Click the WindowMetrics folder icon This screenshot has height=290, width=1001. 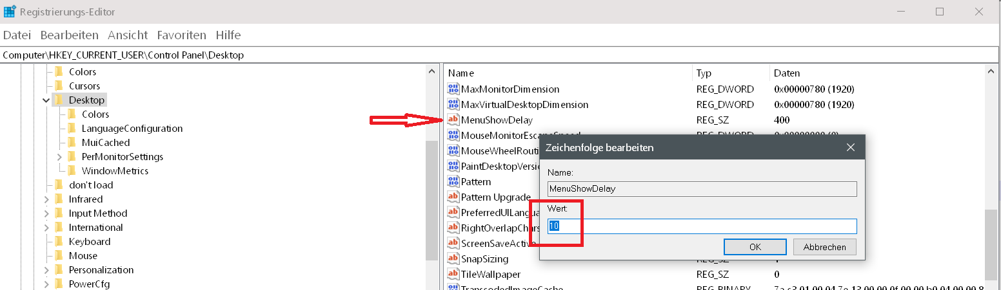point(72,171)
